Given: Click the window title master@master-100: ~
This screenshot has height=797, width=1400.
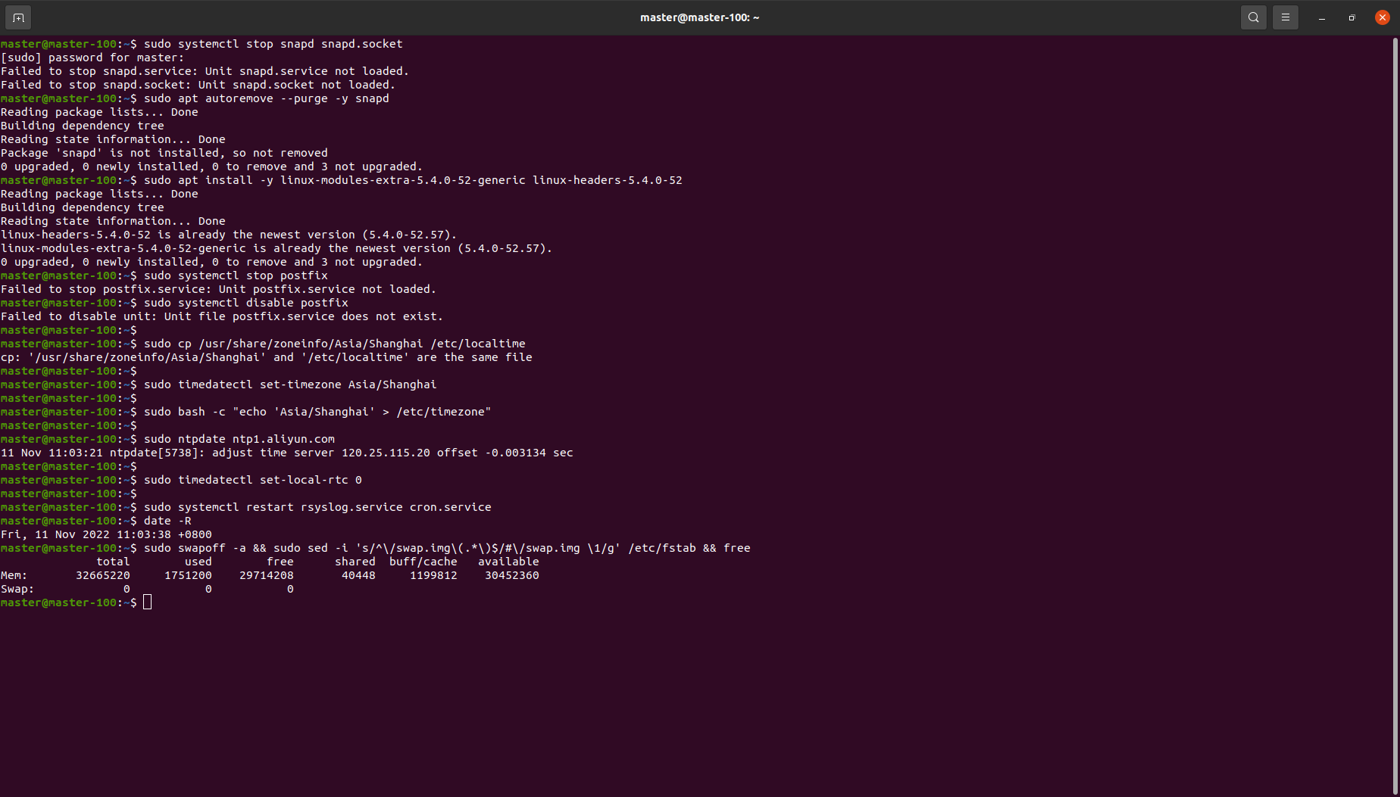Looking at the screenshot, I should pyautogui.click(x=699, y=17).
